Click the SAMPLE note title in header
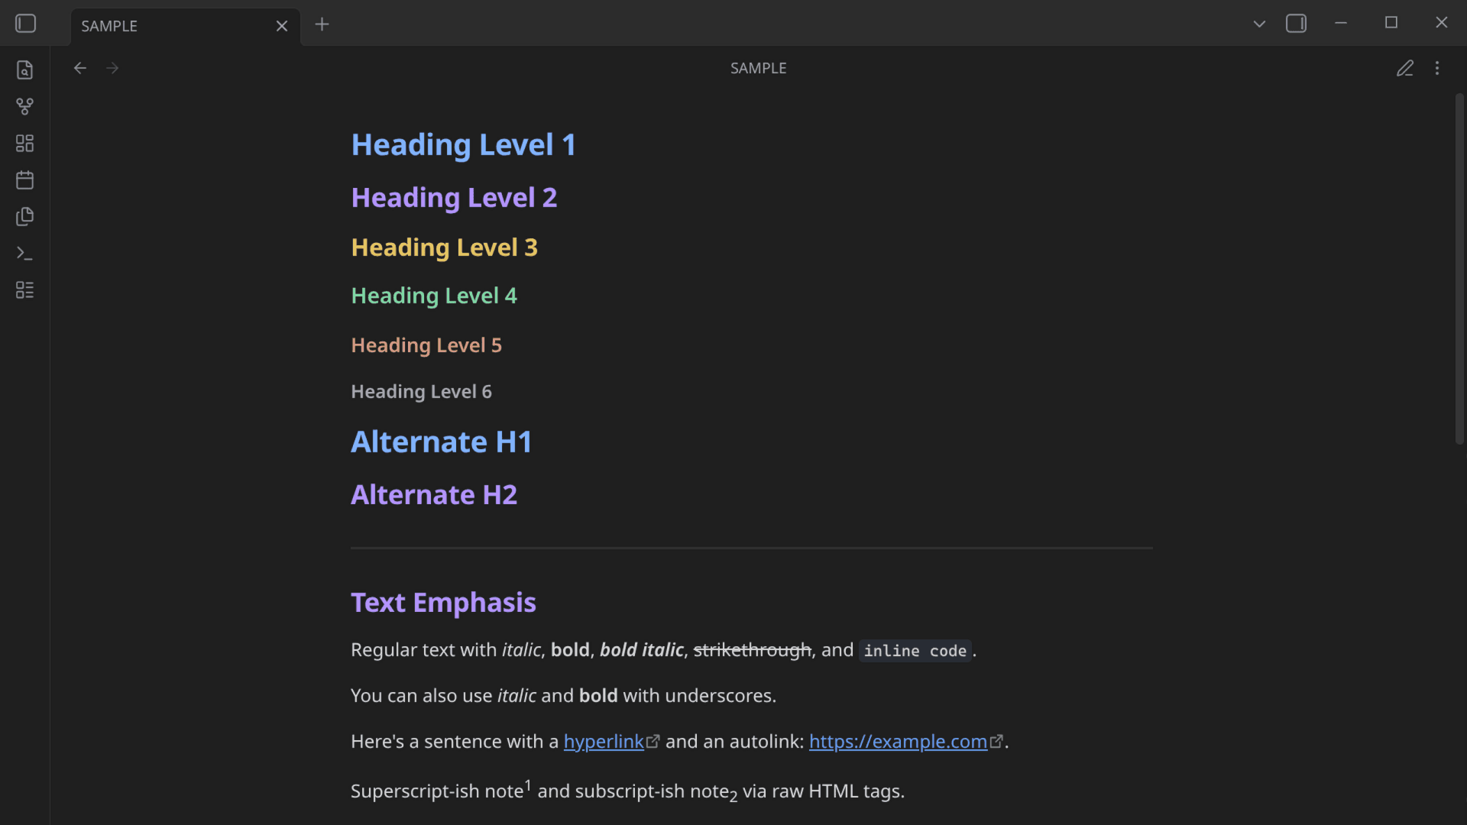 click(758, 68)
